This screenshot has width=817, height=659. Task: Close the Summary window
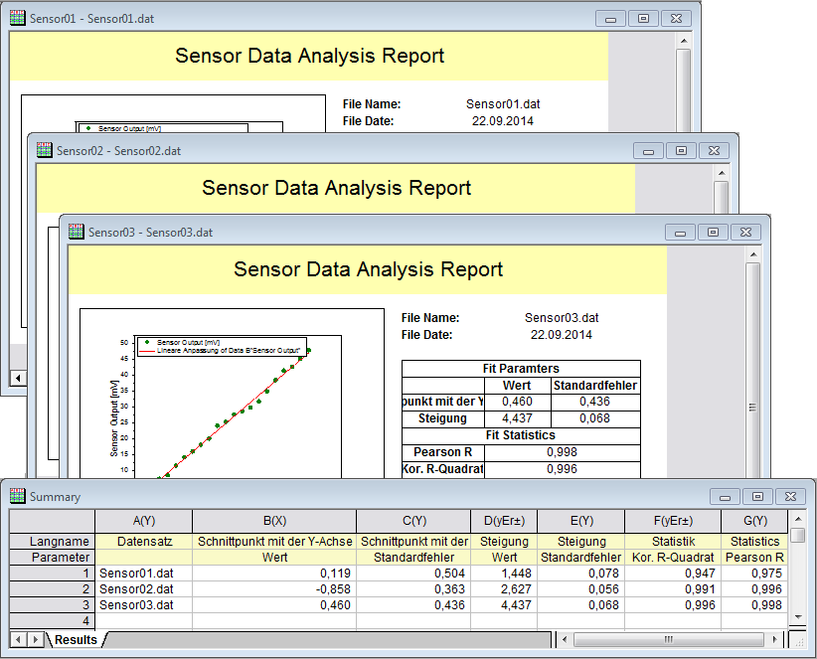pos(790,496)
